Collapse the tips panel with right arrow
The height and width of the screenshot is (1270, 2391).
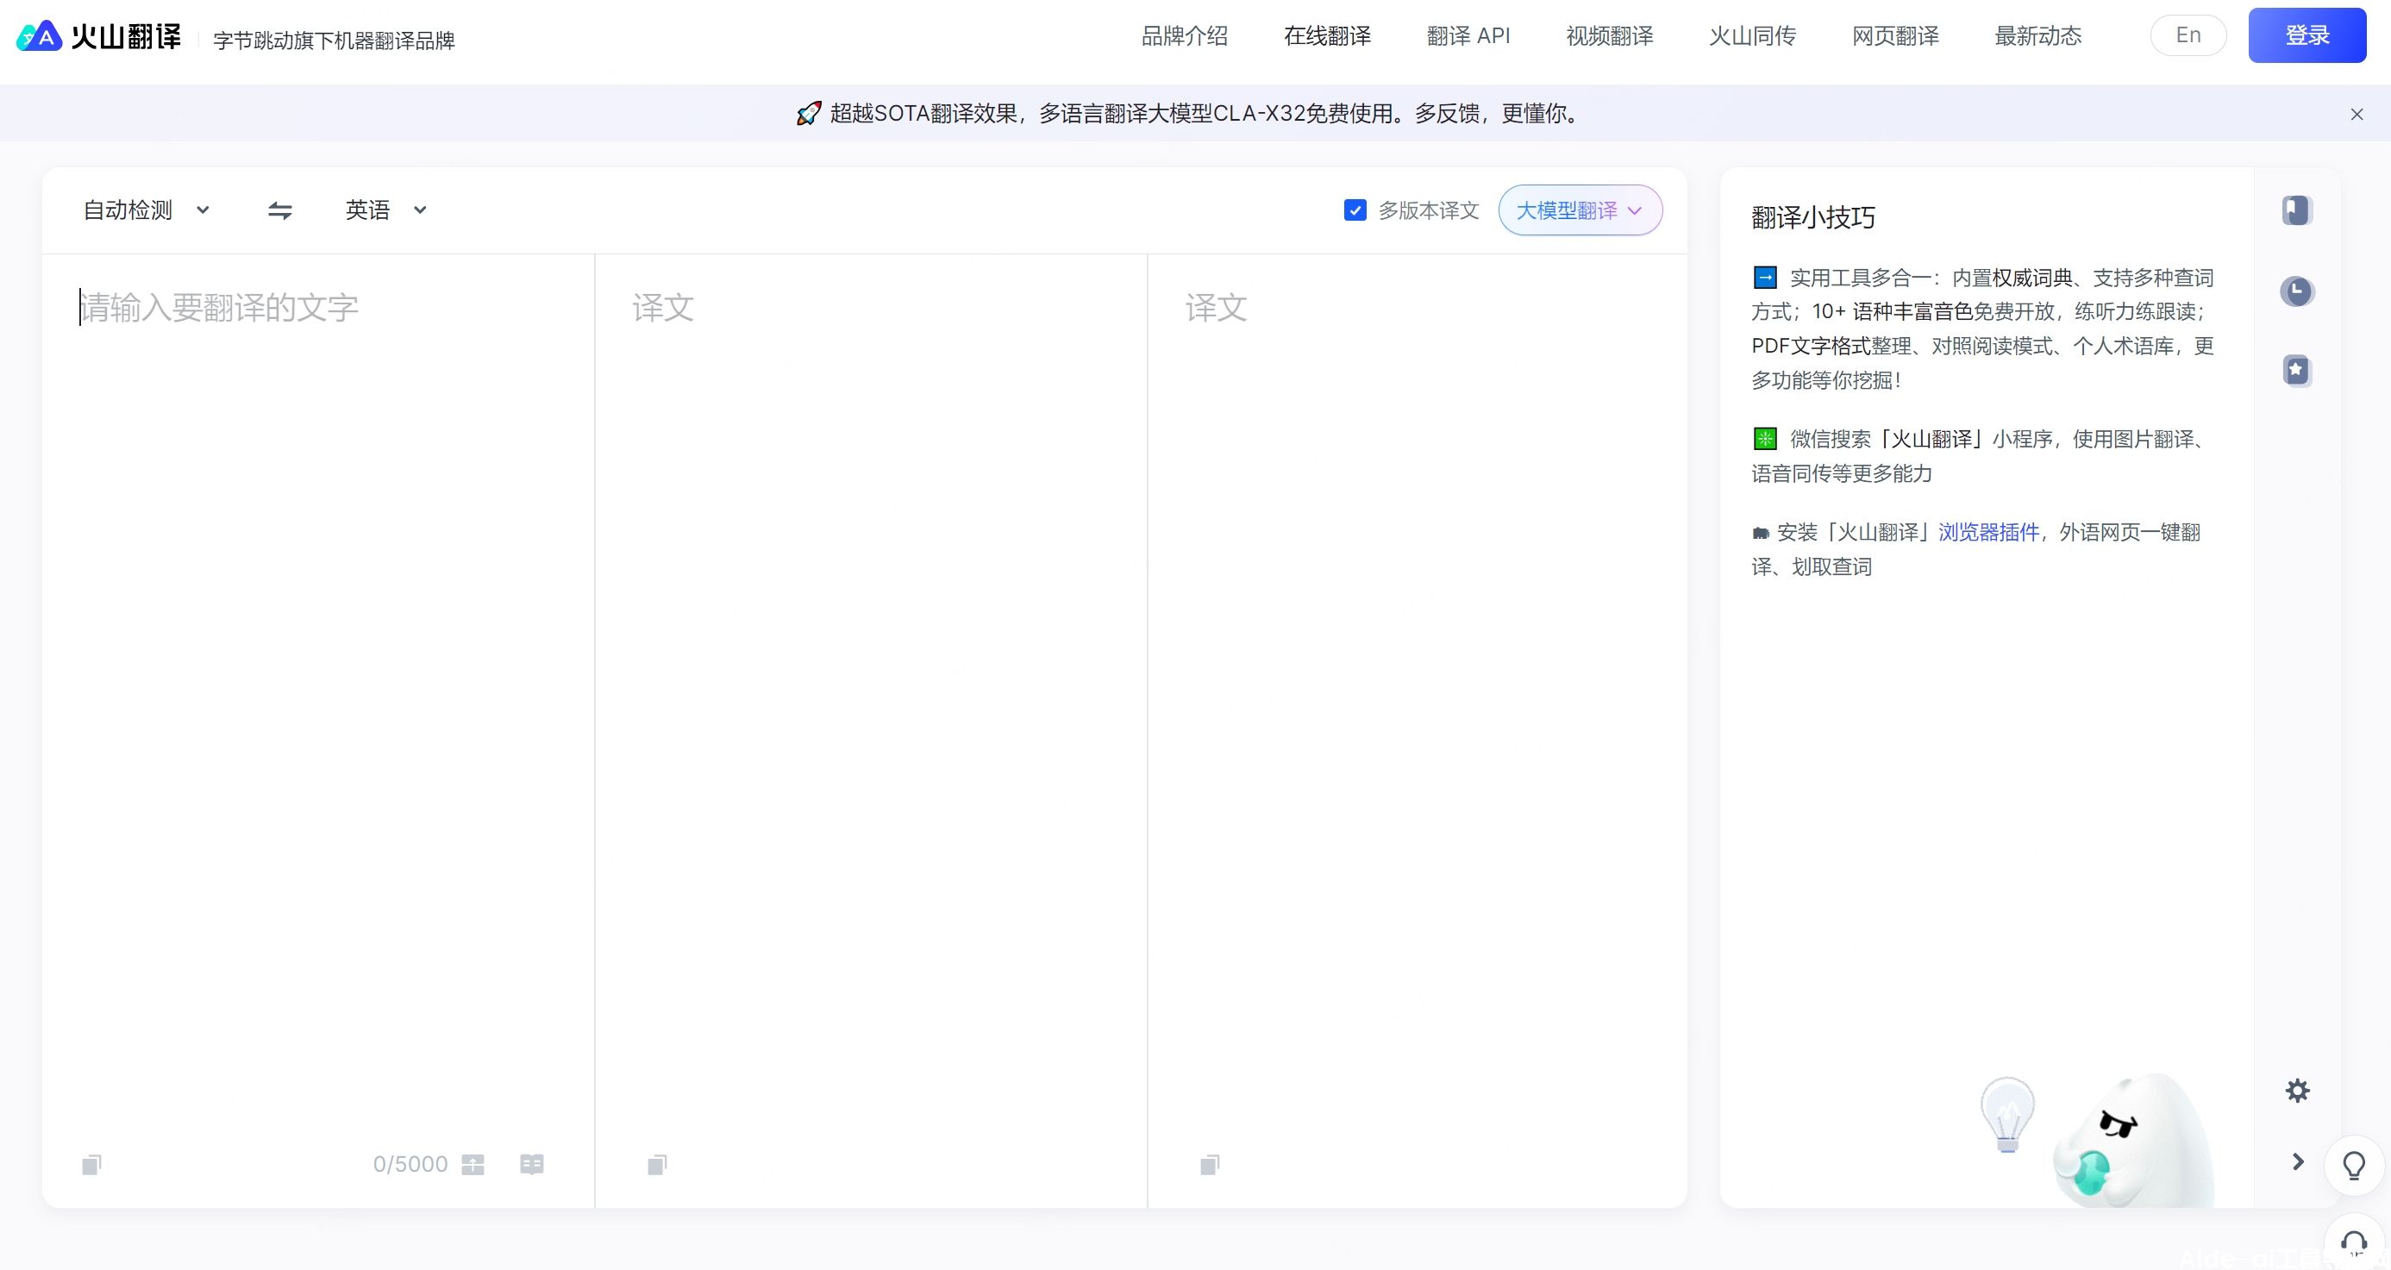pos(2298,1161)
